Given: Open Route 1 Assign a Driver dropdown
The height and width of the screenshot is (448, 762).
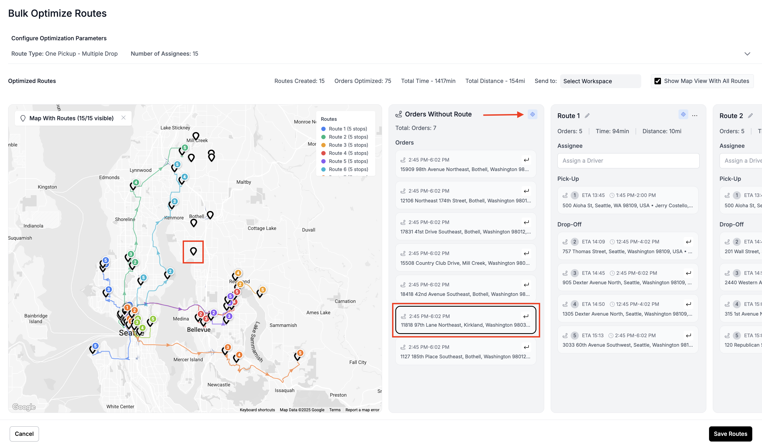Looking at the screenshot, I should (628, 161).
